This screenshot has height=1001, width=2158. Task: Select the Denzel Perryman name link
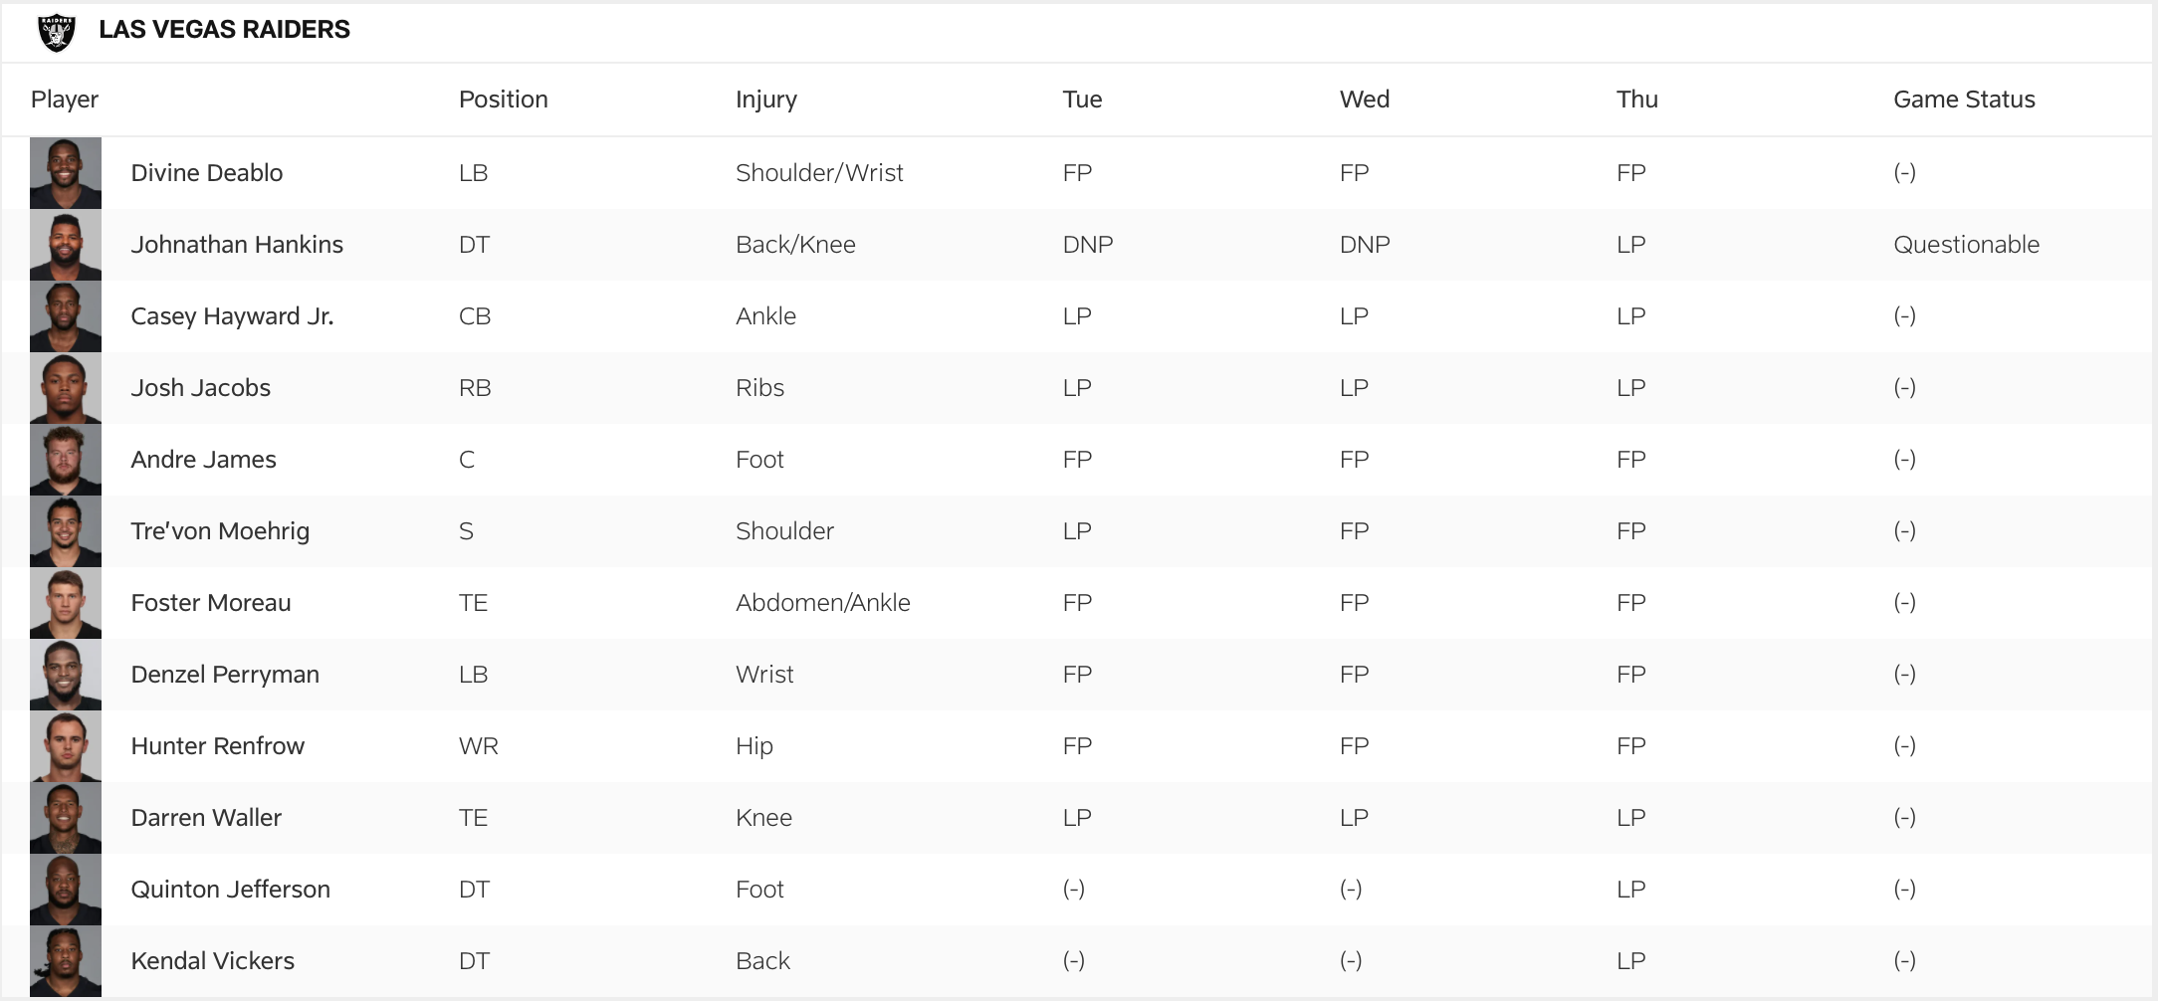click(225, 675)
